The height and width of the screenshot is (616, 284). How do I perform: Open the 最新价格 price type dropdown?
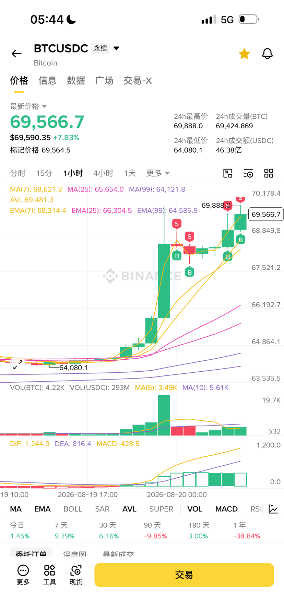pyautogui.click(x=28, y=106)
